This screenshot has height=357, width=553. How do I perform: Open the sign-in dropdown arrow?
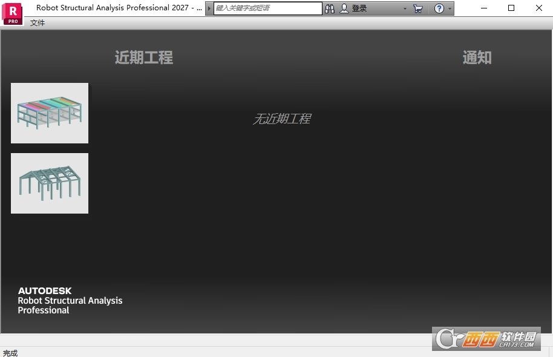coord(405,9)
